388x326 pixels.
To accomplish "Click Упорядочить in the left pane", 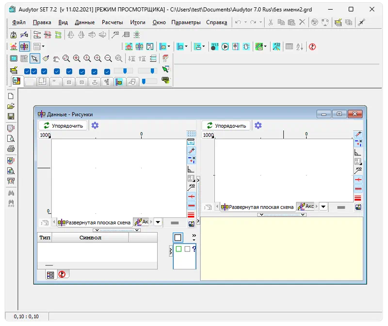I will [63, 126].
